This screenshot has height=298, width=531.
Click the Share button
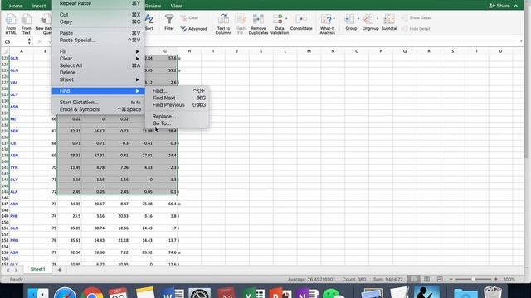click(499, 6)
